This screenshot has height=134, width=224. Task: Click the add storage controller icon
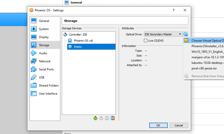95,118
